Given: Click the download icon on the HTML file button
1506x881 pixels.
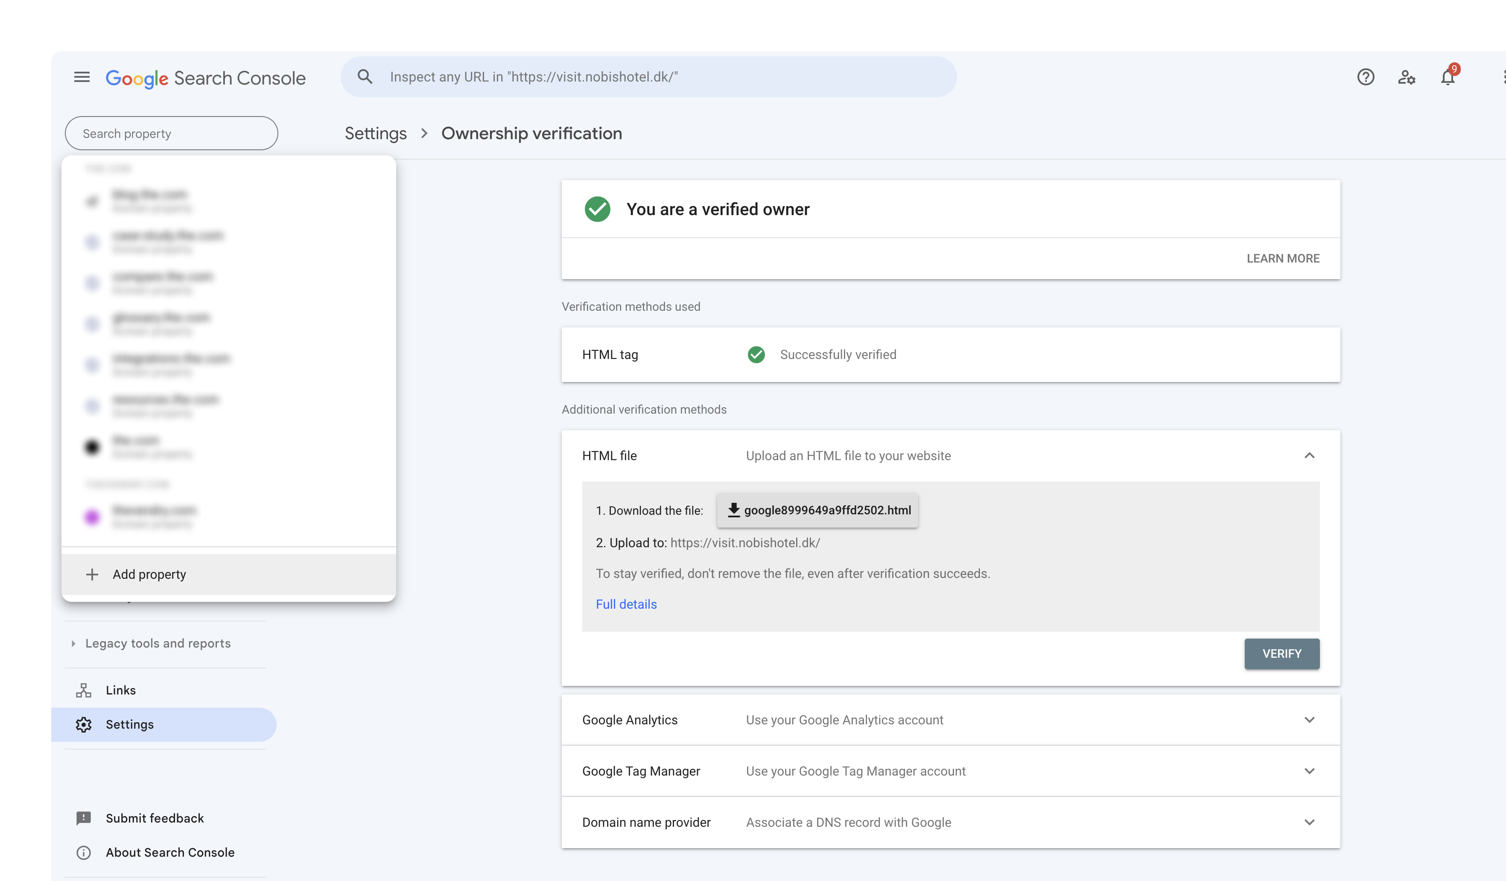Looking at the screenshot, I should pos(734,510).
